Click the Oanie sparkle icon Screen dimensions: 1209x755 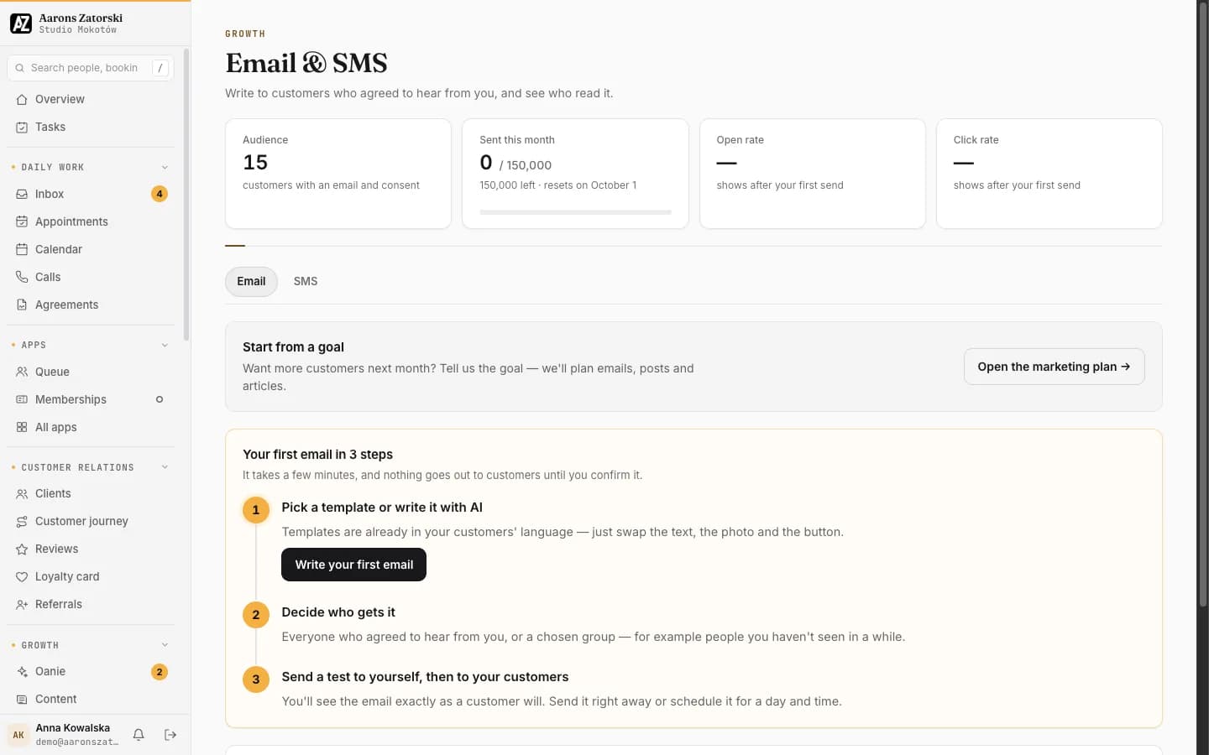coord(22,671)
